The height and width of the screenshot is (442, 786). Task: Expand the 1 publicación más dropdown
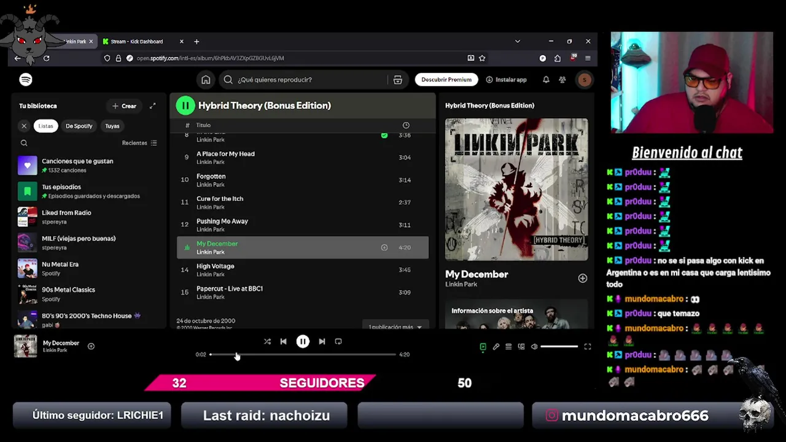[395, 327]
